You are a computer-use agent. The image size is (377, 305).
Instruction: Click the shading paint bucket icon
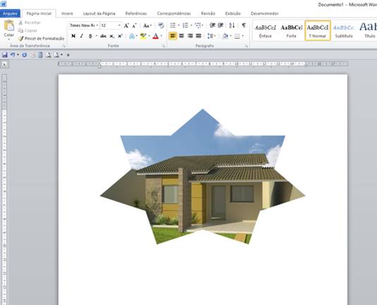point(225,36)
